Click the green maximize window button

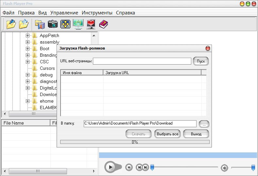(x=248, y=4)
